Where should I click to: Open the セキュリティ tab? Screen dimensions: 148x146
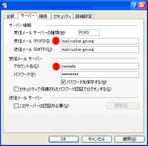tap(62, 16)
